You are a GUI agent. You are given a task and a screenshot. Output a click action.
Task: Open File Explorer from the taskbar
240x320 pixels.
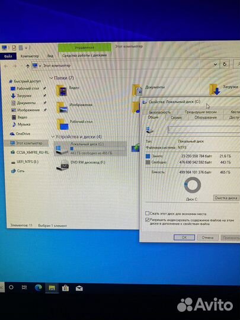coord(52,288)
